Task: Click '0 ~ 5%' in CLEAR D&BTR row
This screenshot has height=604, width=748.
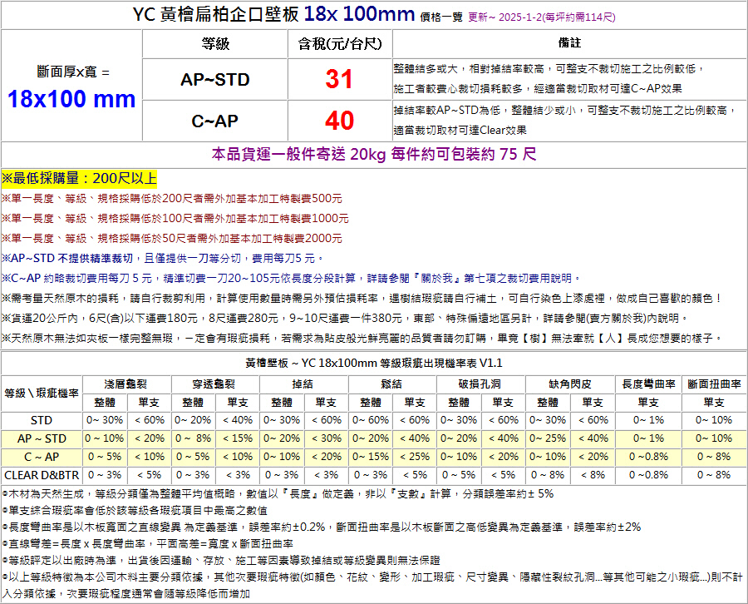Action: 459,475
